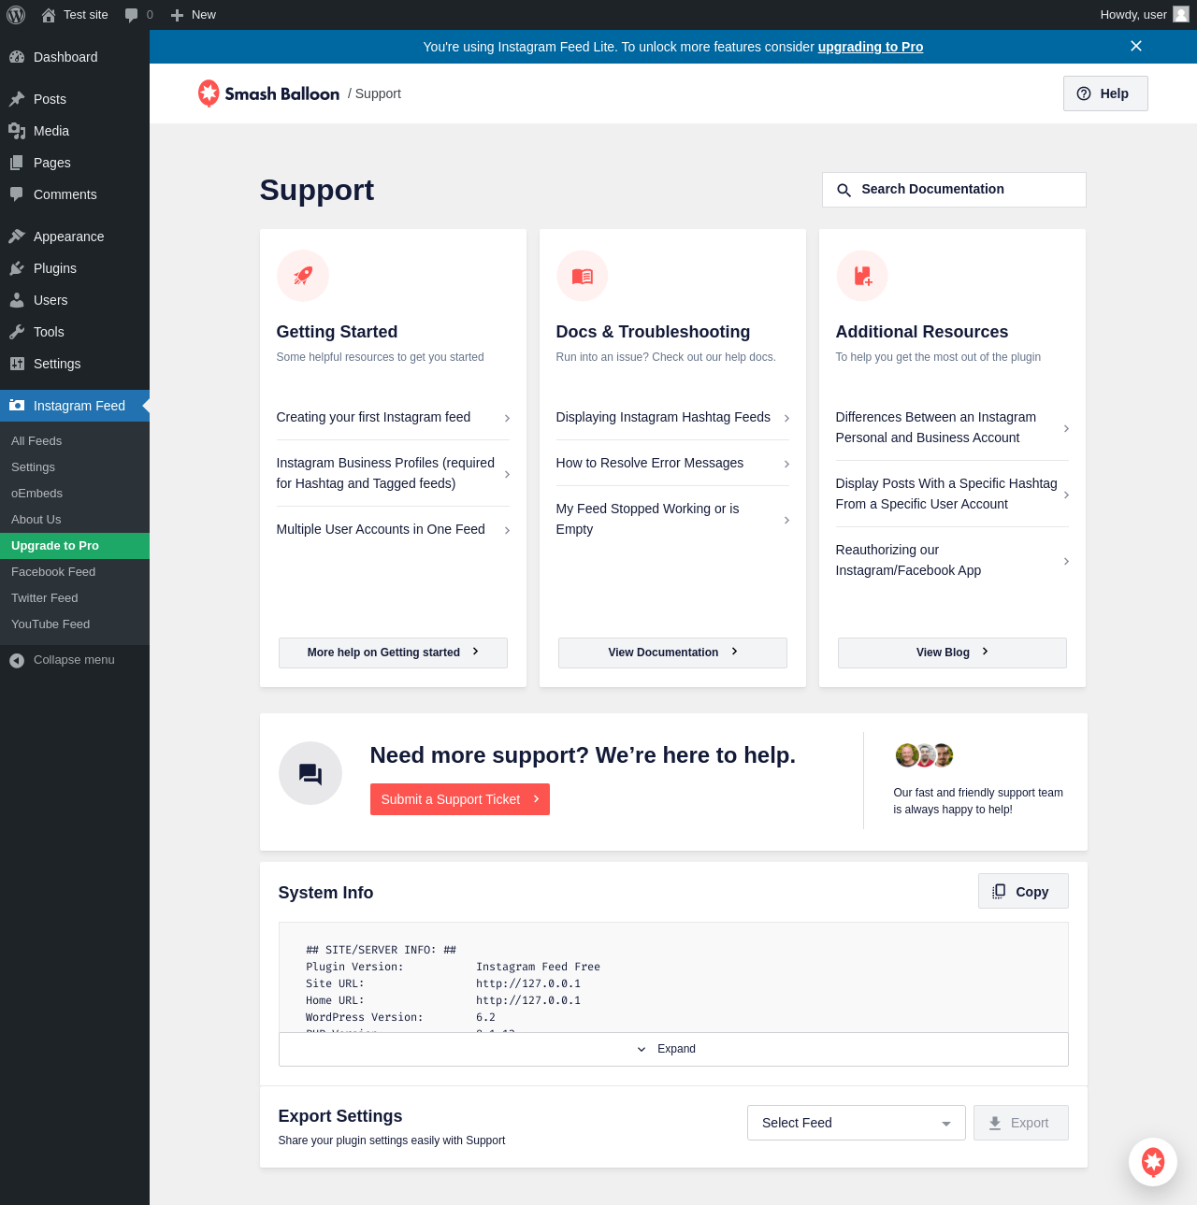Expand the System Info box

point(673,1049)
